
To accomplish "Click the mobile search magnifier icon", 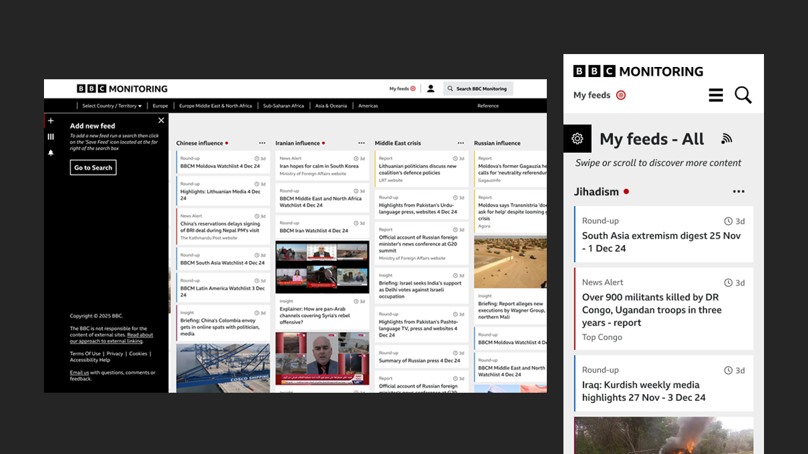I will 743,94.
